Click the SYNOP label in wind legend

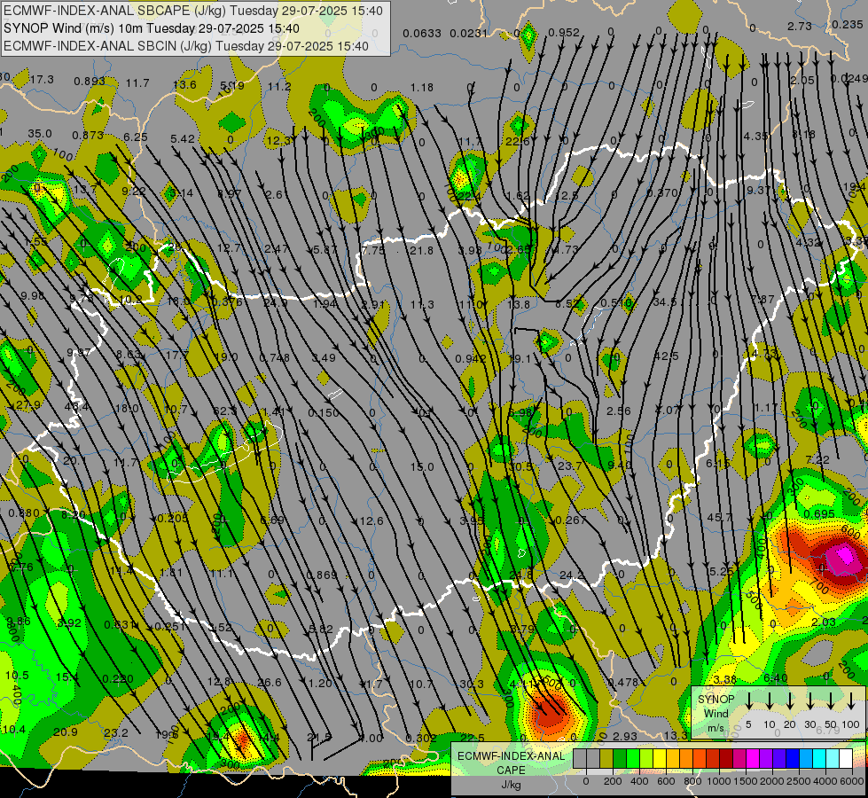pos(716,700)
